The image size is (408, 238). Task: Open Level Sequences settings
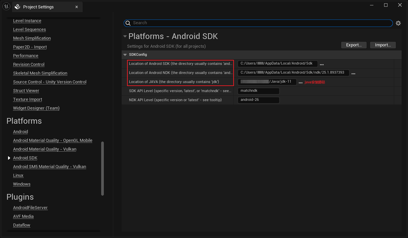(x=30, y=30)
